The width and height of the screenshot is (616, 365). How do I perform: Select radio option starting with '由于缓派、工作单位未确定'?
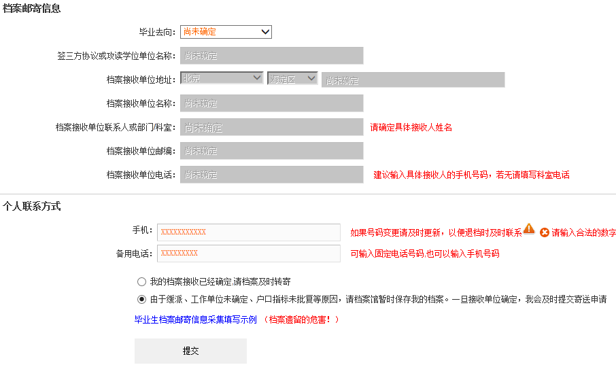click(141, 299)
